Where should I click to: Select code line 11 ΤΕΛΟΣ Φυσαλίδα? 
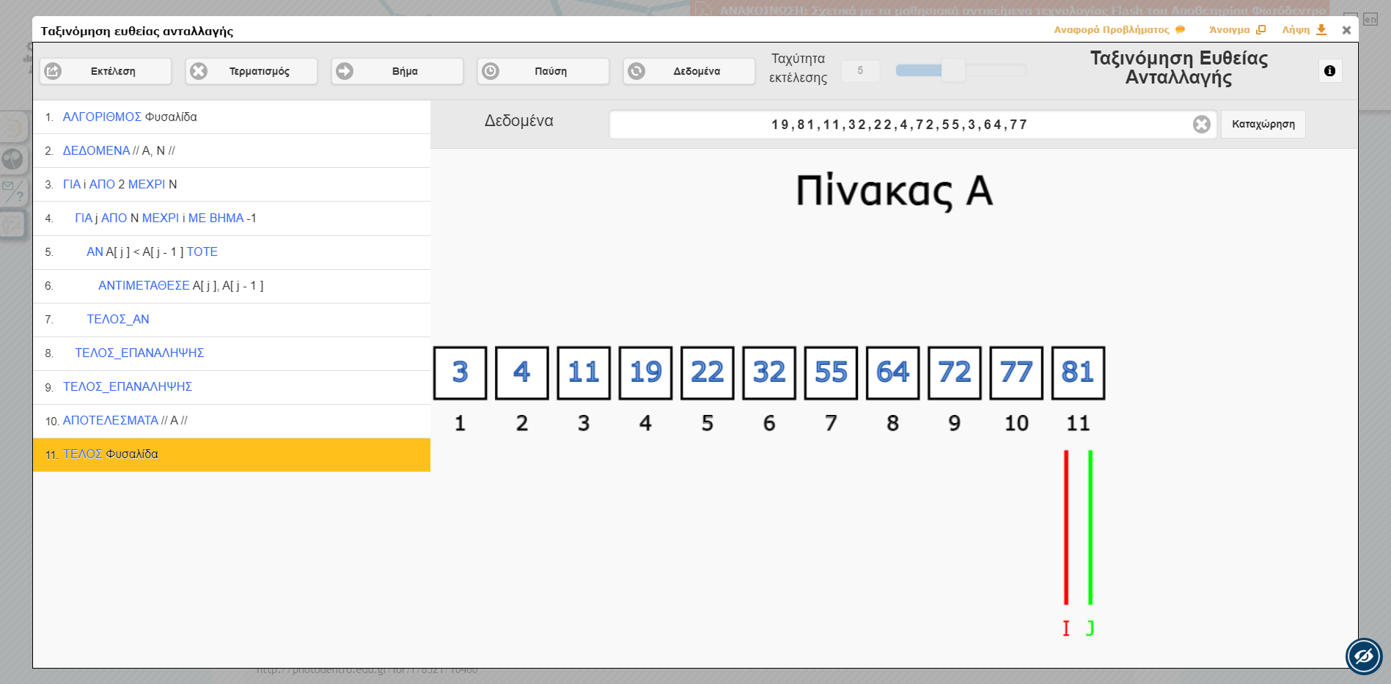click(231, 455)
